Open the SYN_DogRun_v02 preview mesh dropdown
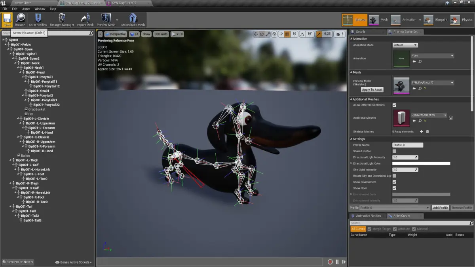 point(432,83)
